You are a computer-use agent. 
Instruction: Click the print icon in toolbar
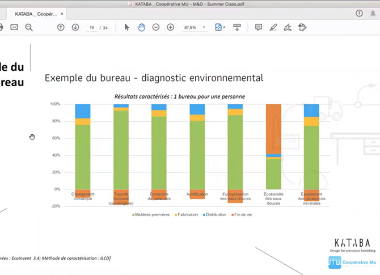2,27
